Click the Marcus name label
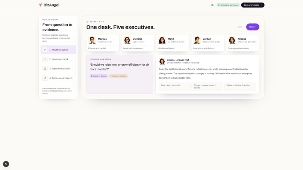The image size is (303, 170). tap(102, 39)
